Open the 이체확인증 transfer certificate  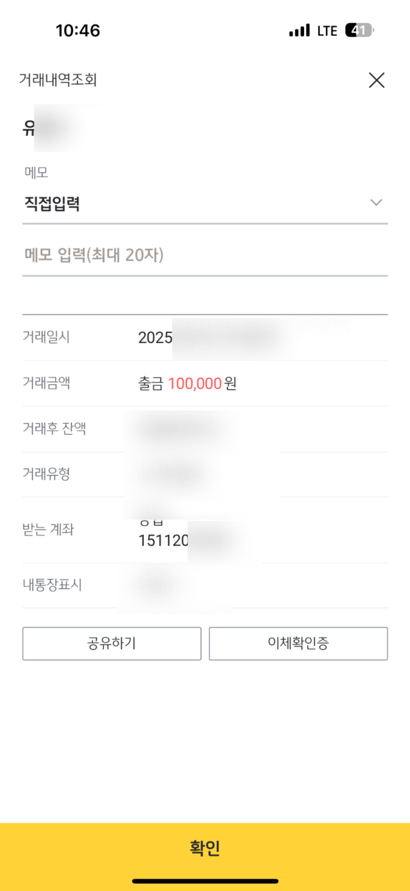298,643
